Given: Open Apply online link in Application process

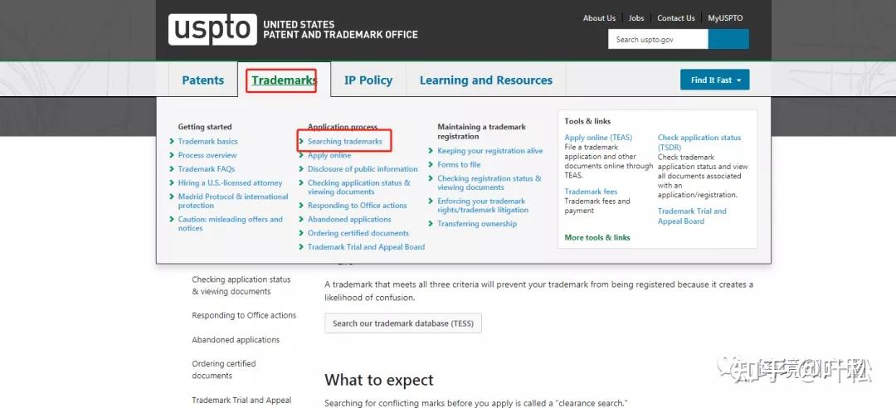Looking at the screenshot, I should [x=329, y=155].
